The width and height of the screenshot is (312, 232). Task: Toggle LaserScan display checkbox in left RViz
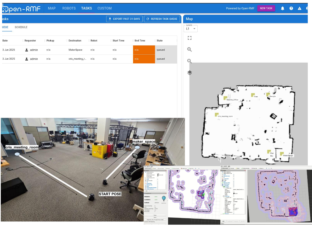click(158, 183)
